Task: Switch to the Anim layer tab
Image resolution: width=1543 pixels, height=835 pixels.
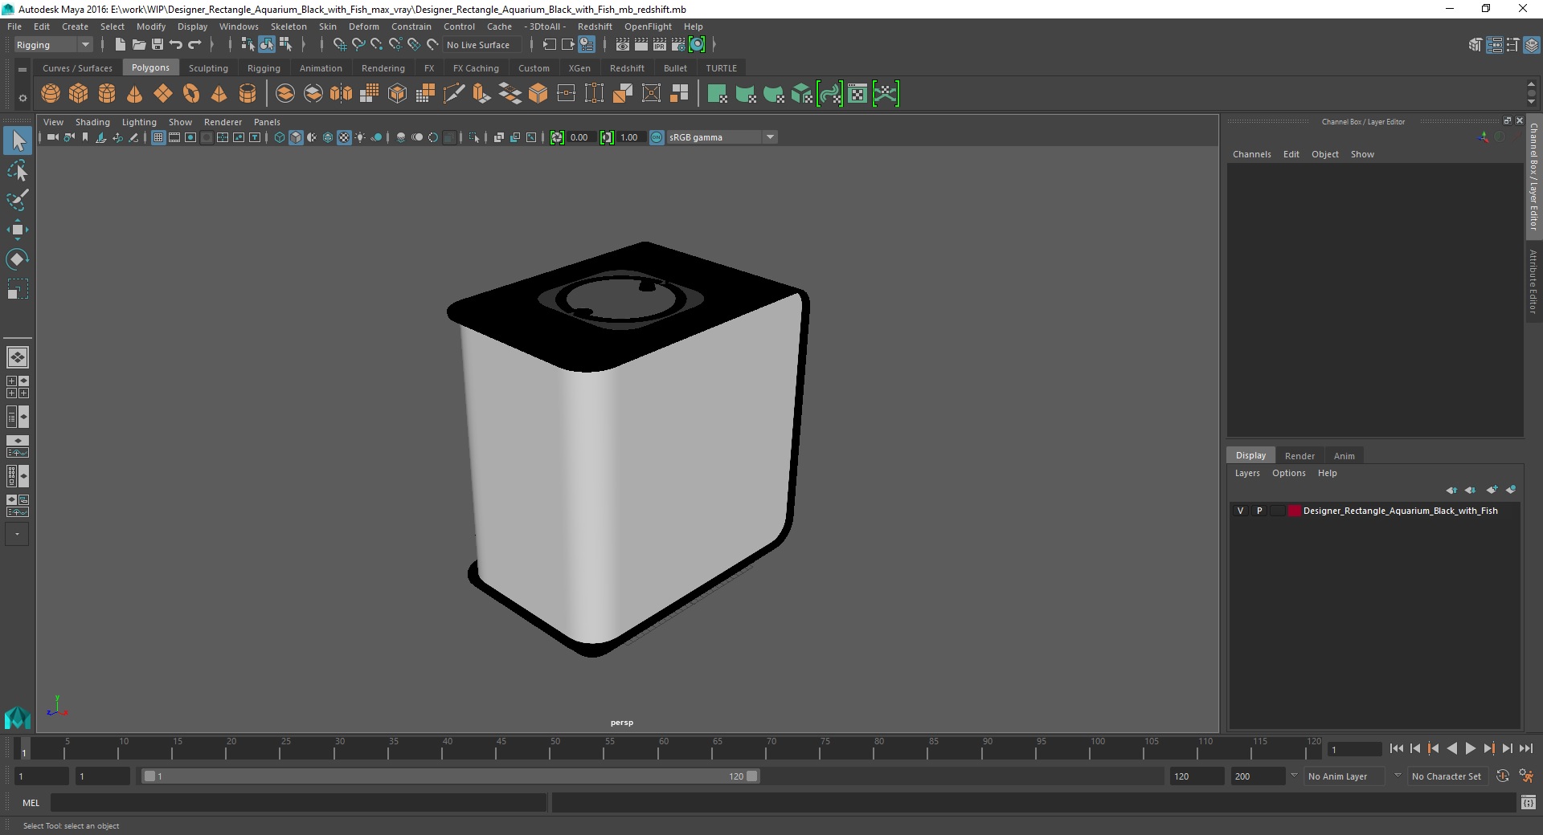Action: (x=1344, y=455)
